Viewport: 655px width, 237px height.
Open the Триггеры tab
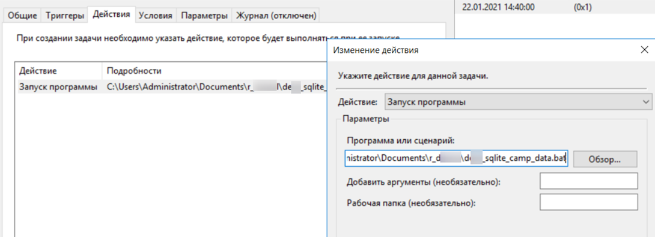tap(64, 16)
